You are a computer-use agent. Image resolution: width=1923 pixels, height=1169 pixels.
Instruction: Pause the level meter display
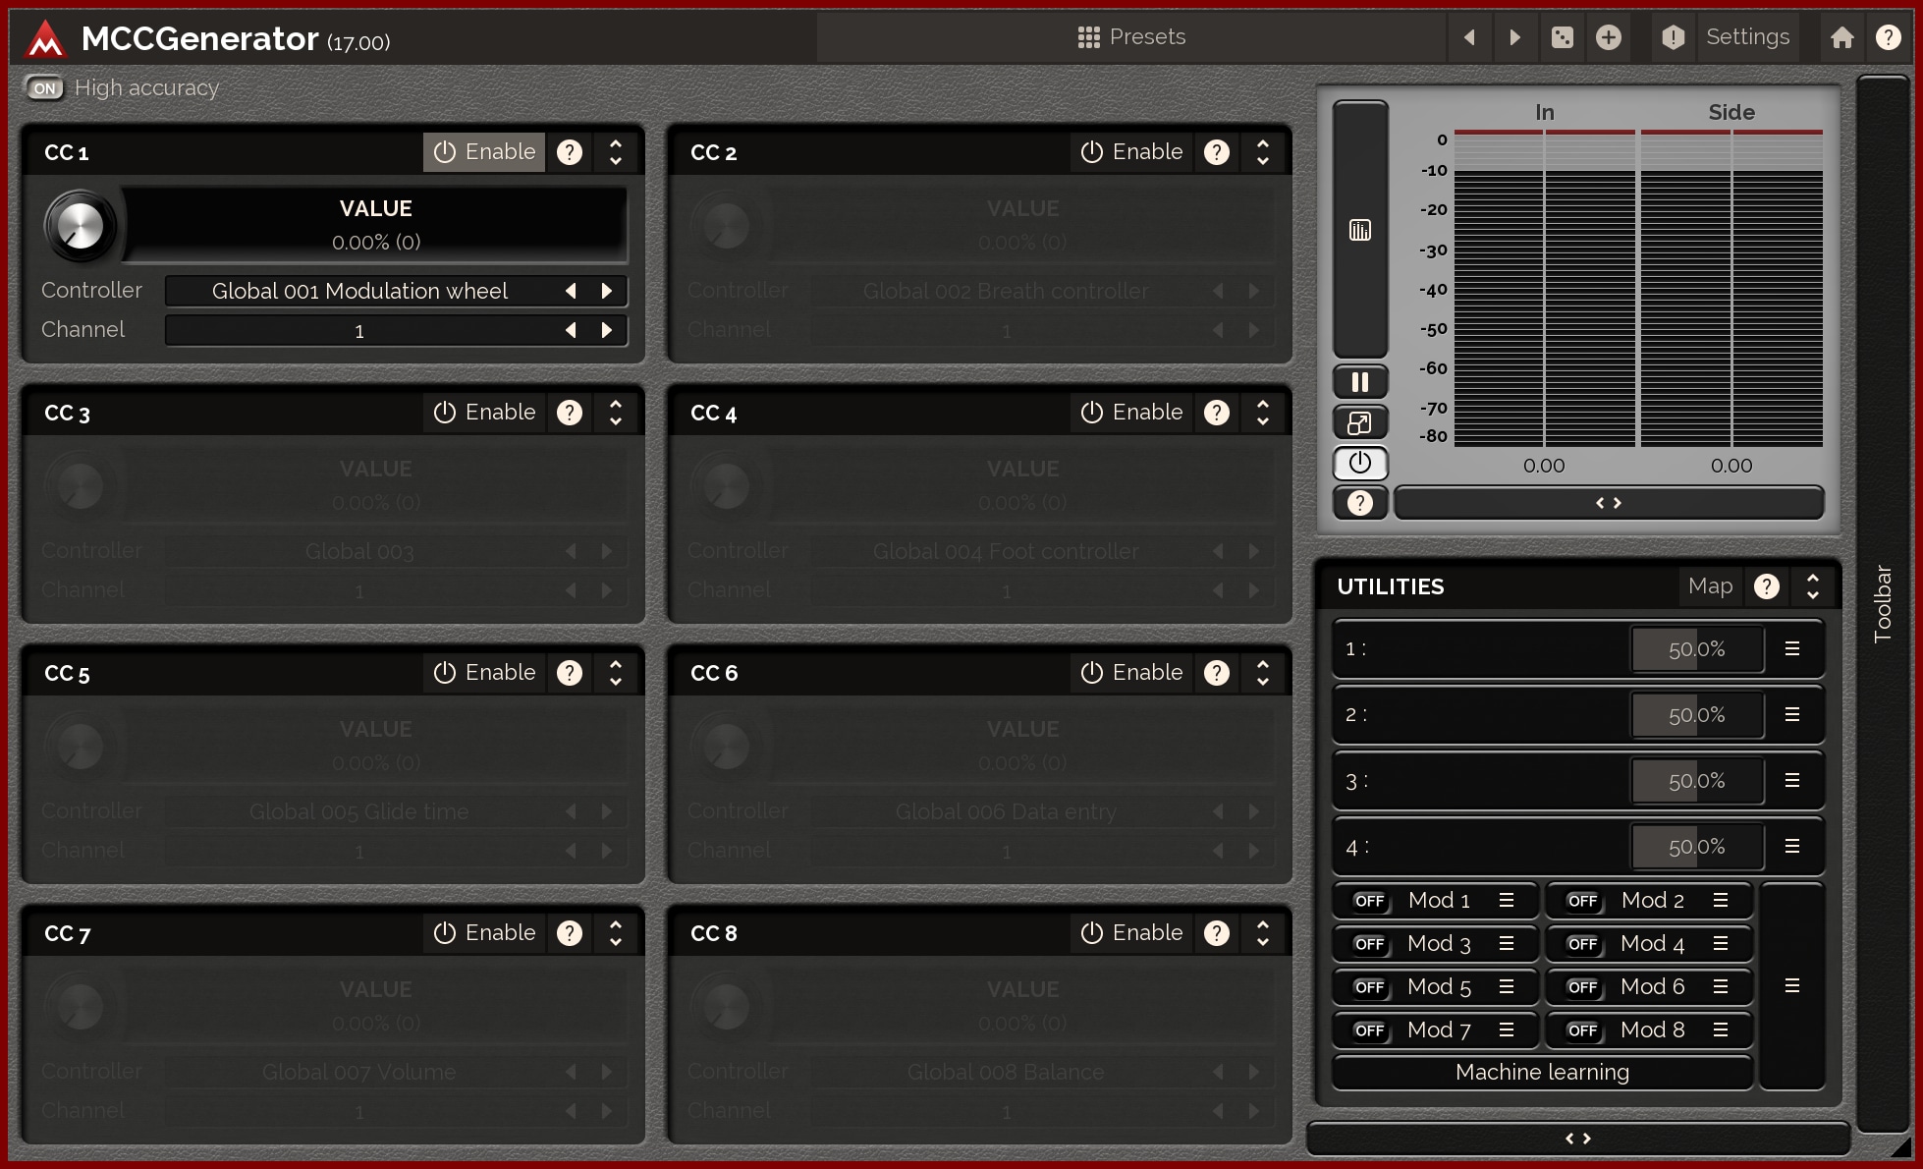click(1359, 382)
